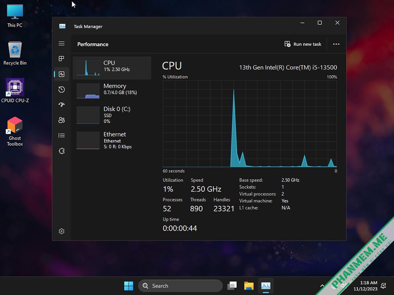This screenshot has height=295, width=394.
Task: Select the Ghost Toolbox shortcut
Action: 15,132
